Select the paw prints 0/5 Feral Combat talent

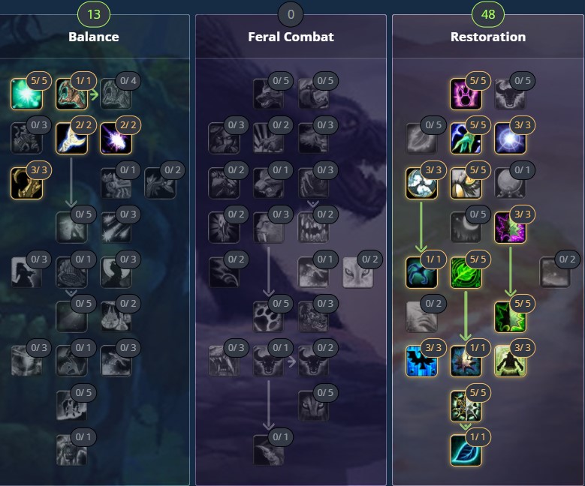click(268, 316)
